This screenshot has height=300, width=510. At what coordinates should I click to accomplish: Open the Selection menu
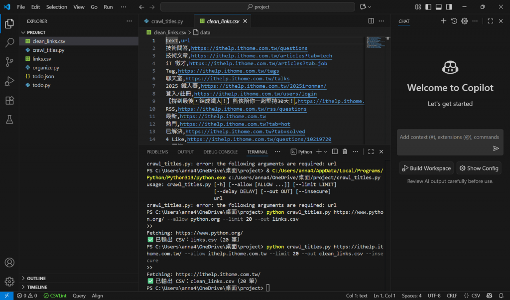pos(56,7)
